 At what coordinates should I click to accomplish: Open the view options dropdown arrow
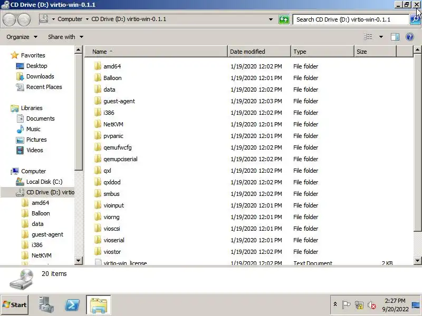point(381,37)
